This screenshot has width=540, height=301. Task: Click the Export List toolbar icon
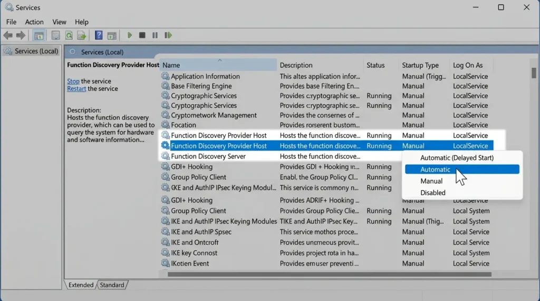pos(82,35)
